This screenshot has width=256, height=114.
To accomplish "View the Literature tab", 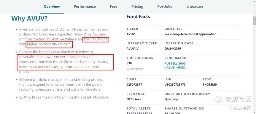I will 195,6.
